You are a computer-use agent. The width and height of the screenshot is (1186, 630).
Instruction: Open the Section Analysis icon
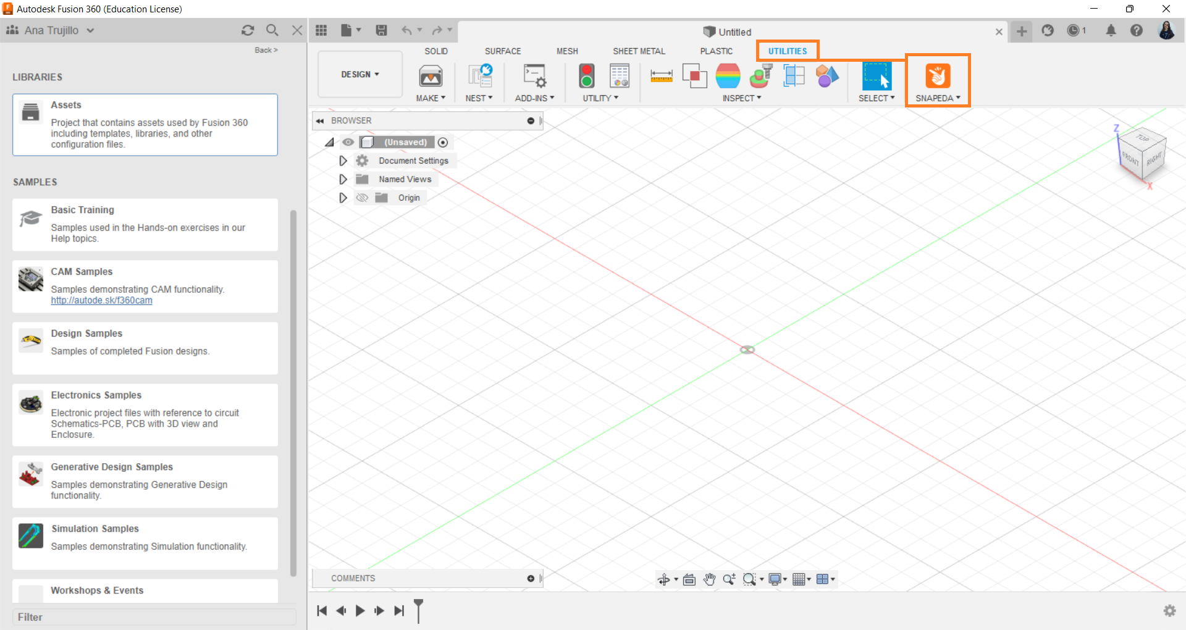pos(794,76)
